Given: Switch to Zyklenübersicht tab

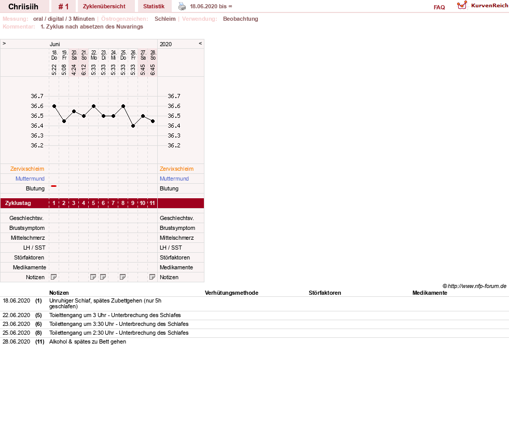Looking at the screenshot, I should click(x=104, y=7).
